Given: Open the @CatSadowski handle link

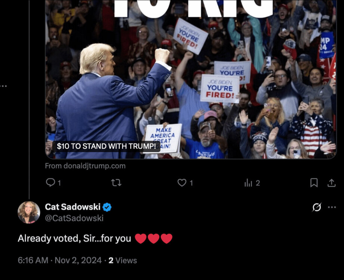Looking at the screenshot, I should [74, 218].
